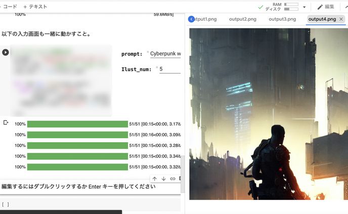The image size is (348, 214).
Task: Click the Ilust_num input field
Action: tap(170, 69)
